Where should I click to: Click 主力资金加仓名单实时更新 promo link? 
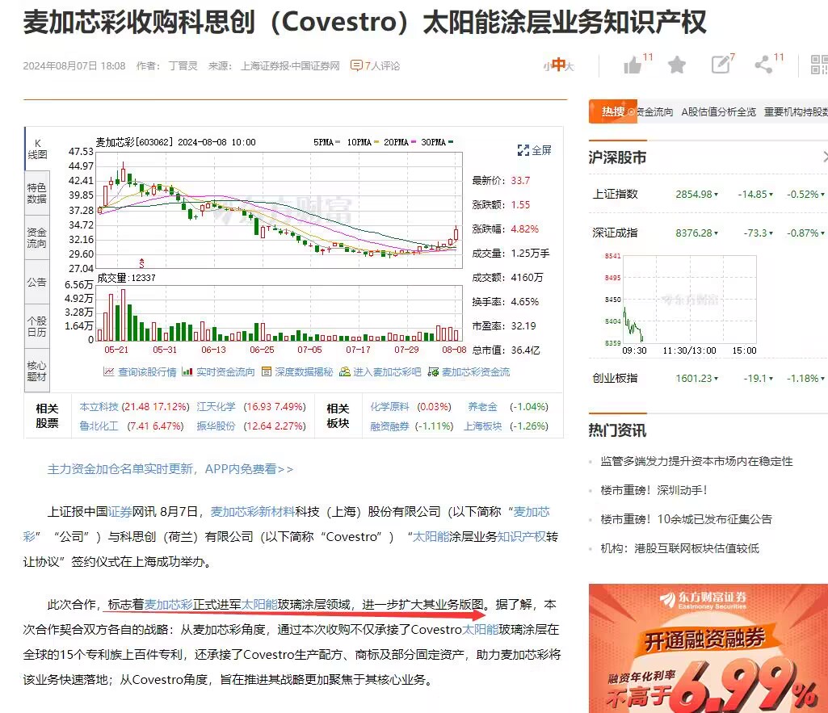tap(170, 468)
